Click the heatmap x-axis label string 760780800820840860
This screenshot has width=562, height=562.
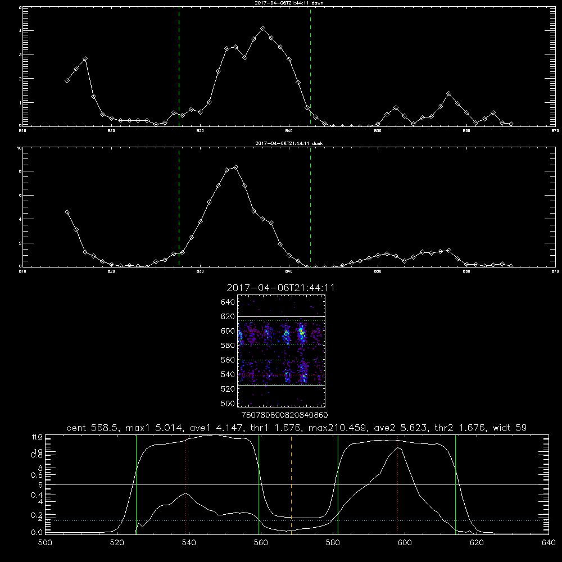coord(285,415)
